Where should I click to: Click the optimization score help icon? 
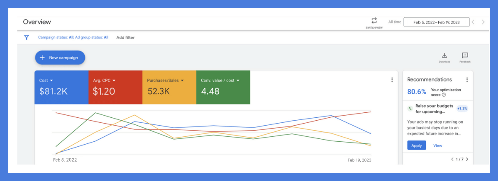(x=444, y=95)
